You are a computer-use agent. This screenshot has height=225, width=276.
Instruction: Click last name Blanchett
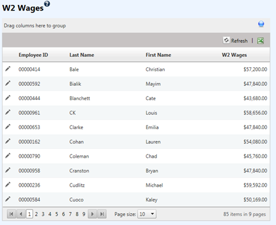click(80, 98)
